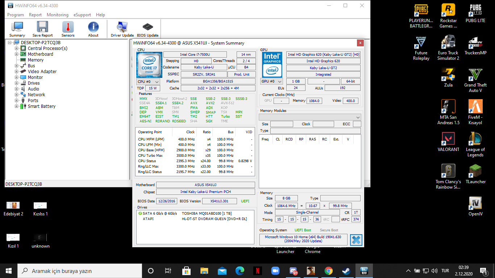Click the Windows search box in taskbar
495x278 pixels.
coord(80,271)
